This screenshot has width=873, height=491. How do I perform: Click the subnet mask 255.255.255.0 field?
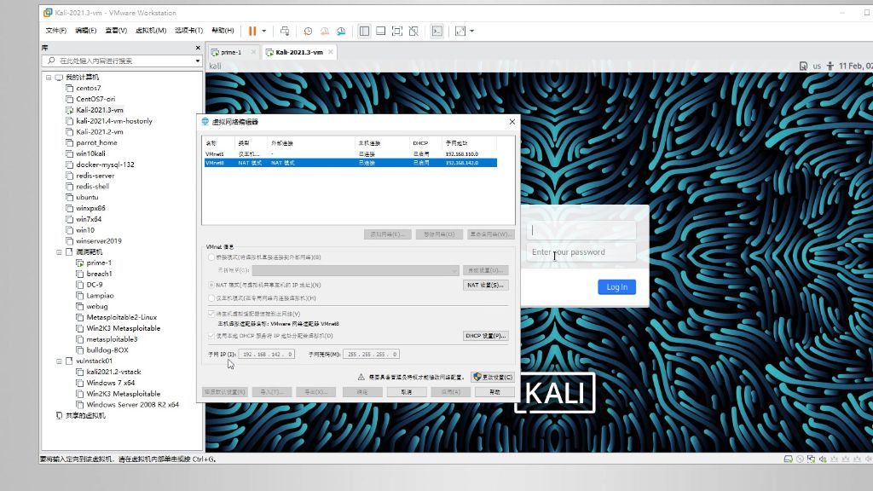pos(372,354)
